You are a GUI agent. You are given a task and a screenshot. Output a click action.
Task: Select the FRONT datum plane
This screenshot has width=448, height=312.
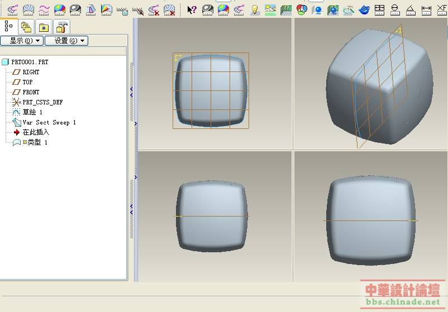click(31, 92)
